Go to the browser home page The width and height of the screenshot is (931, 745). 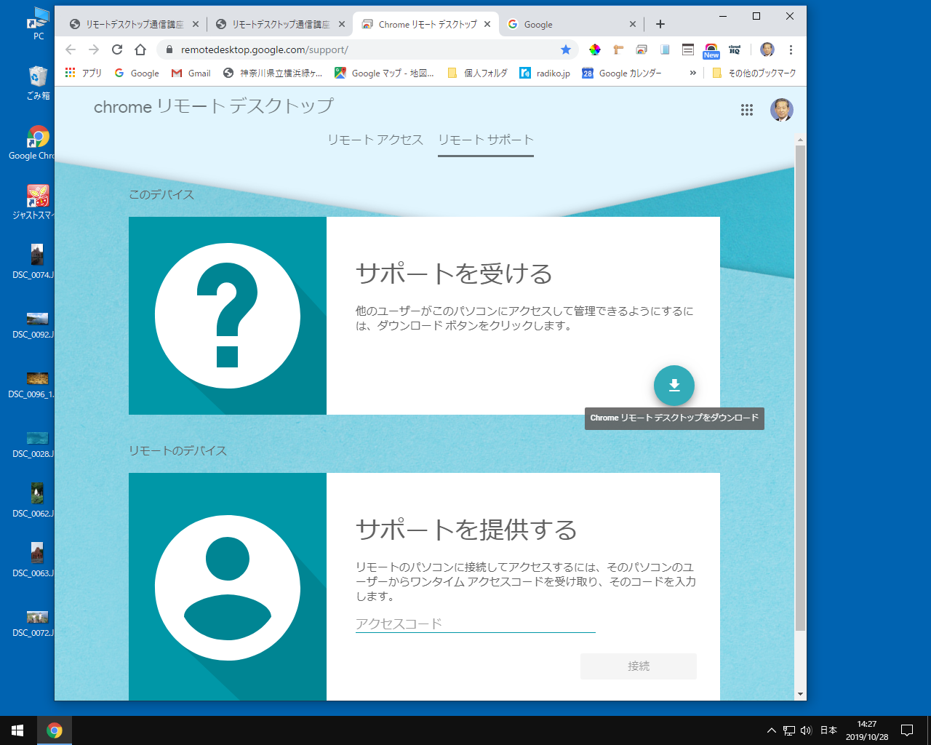point(140,49)
